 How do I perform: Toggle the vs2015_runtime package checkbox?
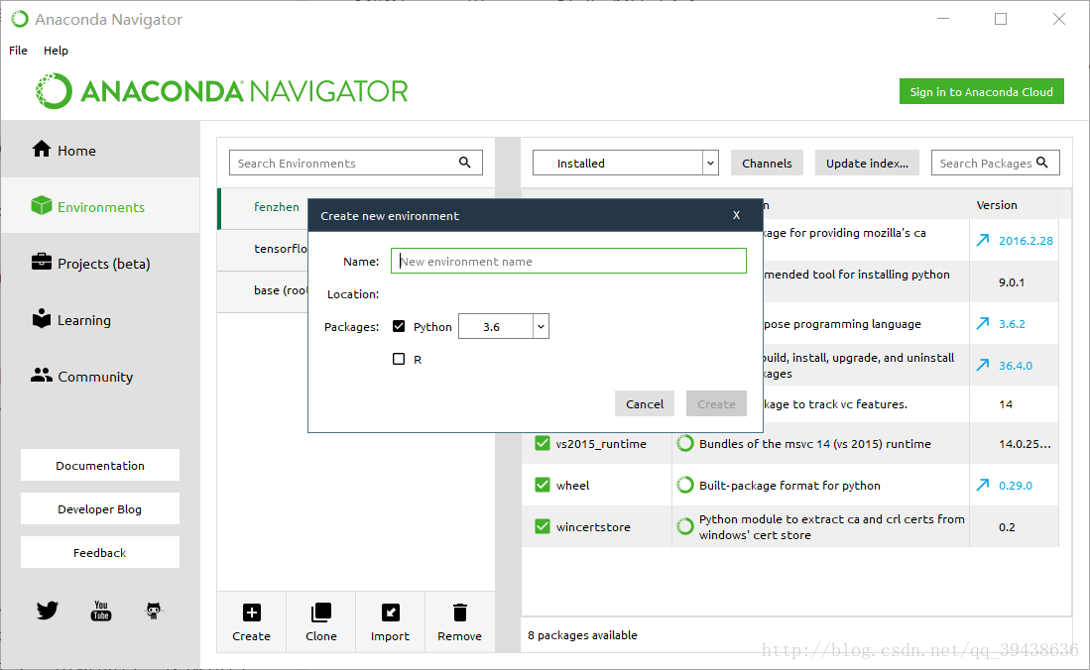coord(543,443)
